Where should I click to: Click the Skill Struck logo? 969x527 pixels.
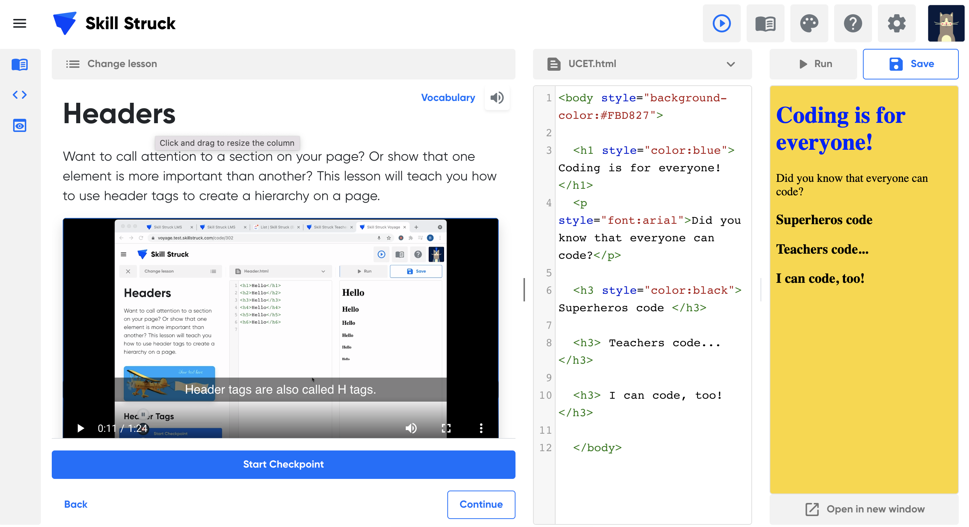(114, 23)
